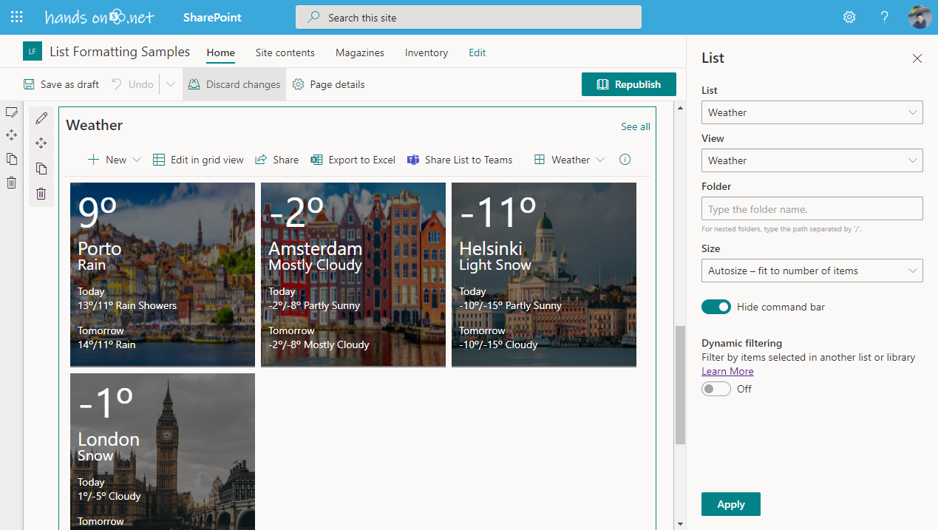This screenshot has width=938, height=530.
Task: Open the Edit web part pencil icon
Action: pos(41,118)
